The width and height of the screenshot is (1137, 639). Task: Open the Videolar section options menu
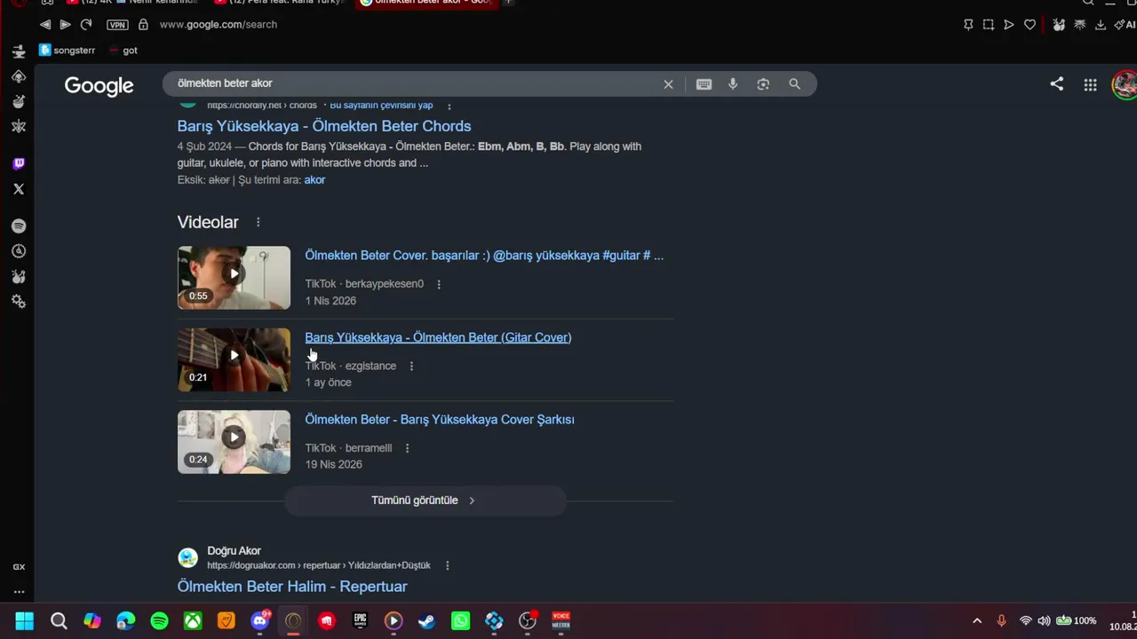(x=258, y=223)
